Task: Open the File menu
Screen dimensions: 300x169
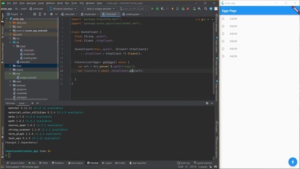Action: pos(9,3)
